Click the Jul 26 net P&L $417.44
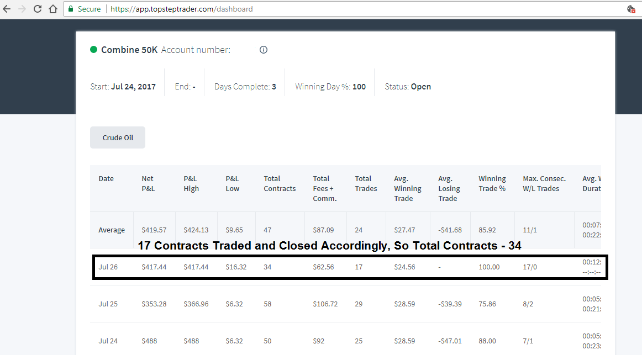Screen dimensions: 642x355 (154, 267)
